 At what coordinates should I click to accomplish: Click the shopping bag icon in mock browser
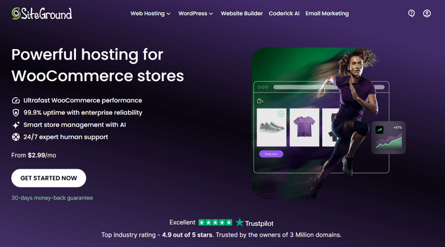coord(260,101)
